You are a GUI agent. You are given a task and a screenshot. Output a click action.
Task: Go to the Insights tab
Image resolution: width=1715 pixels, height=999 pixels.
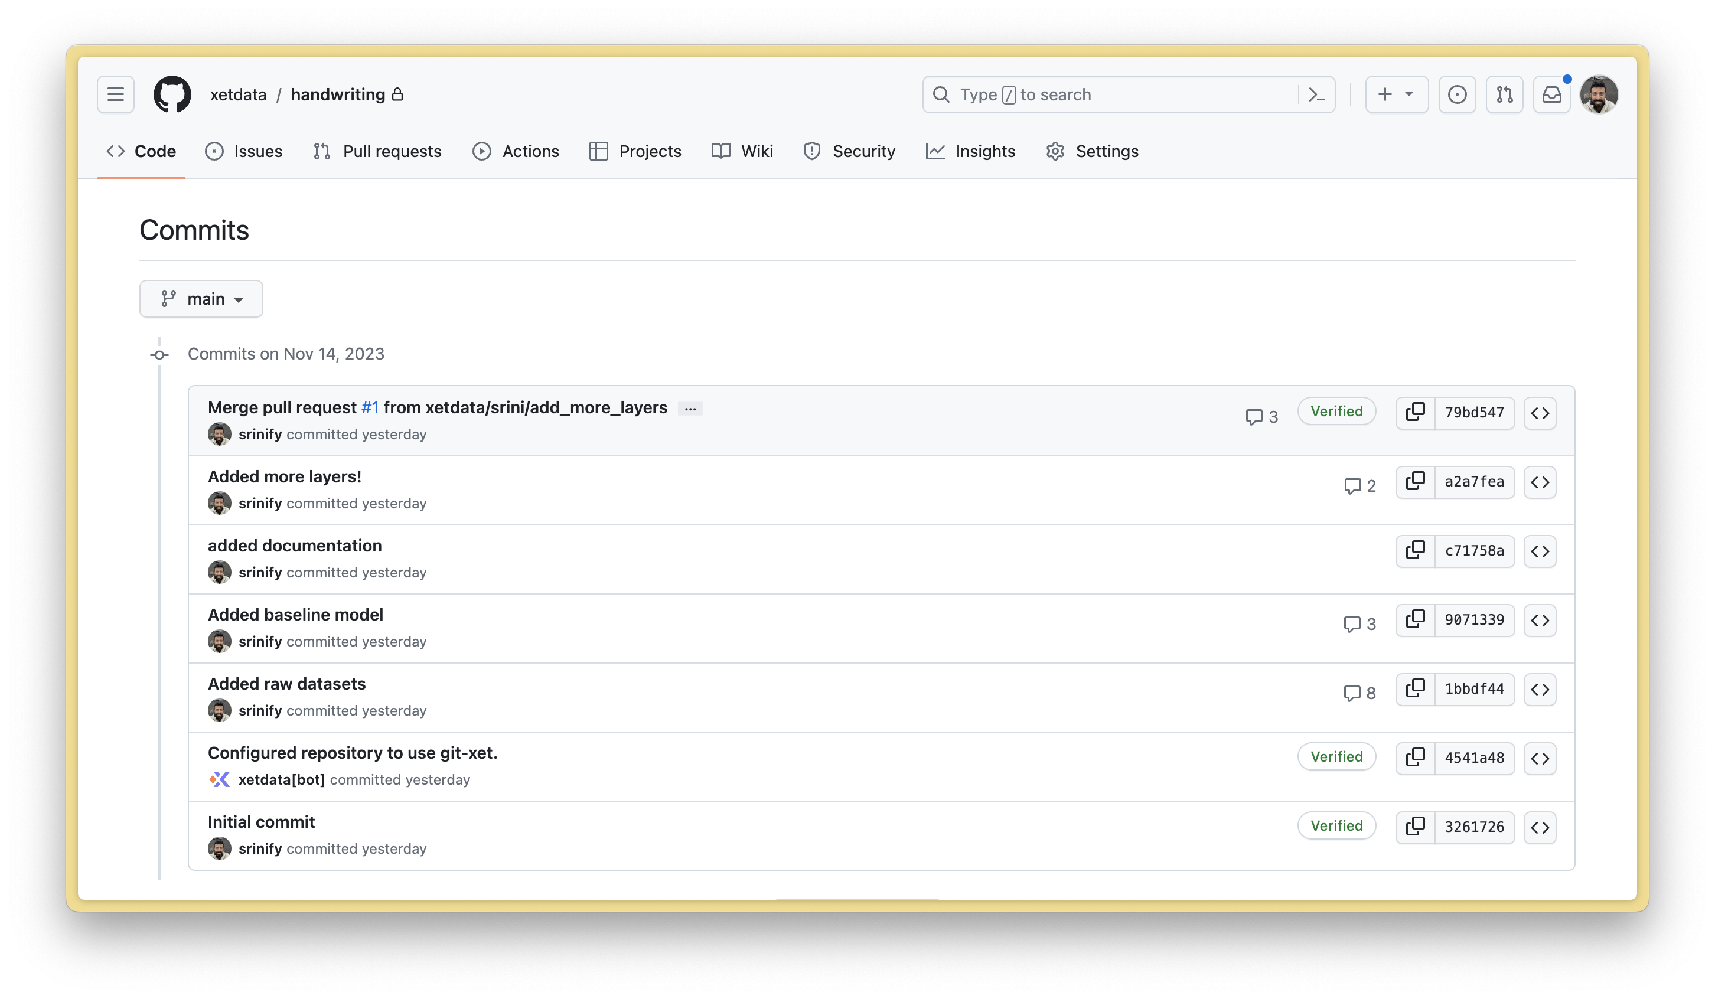[970, 151]
